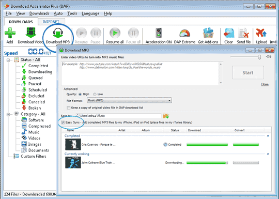This screenshot has width=279, height=199.
Task: Select Downloading status filter
Action: [40, 72]
